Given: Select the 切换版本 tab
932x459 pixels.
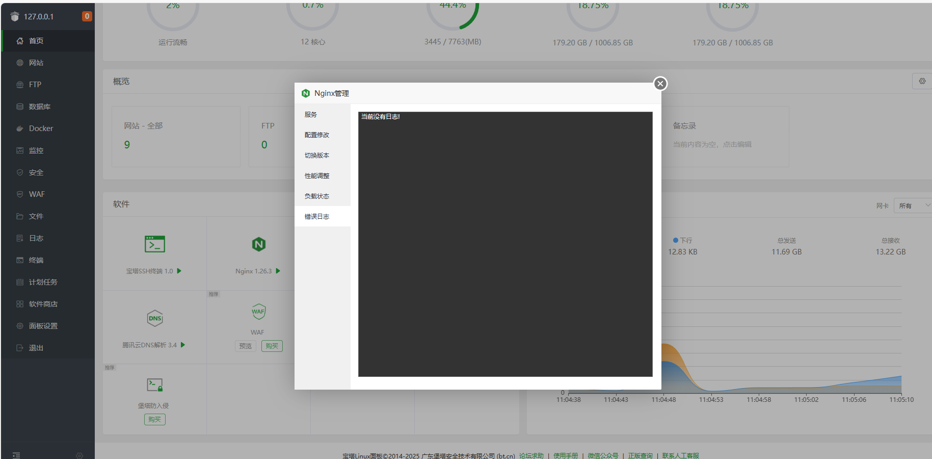Looking at the screenshot, I should [x=317, y=156].
